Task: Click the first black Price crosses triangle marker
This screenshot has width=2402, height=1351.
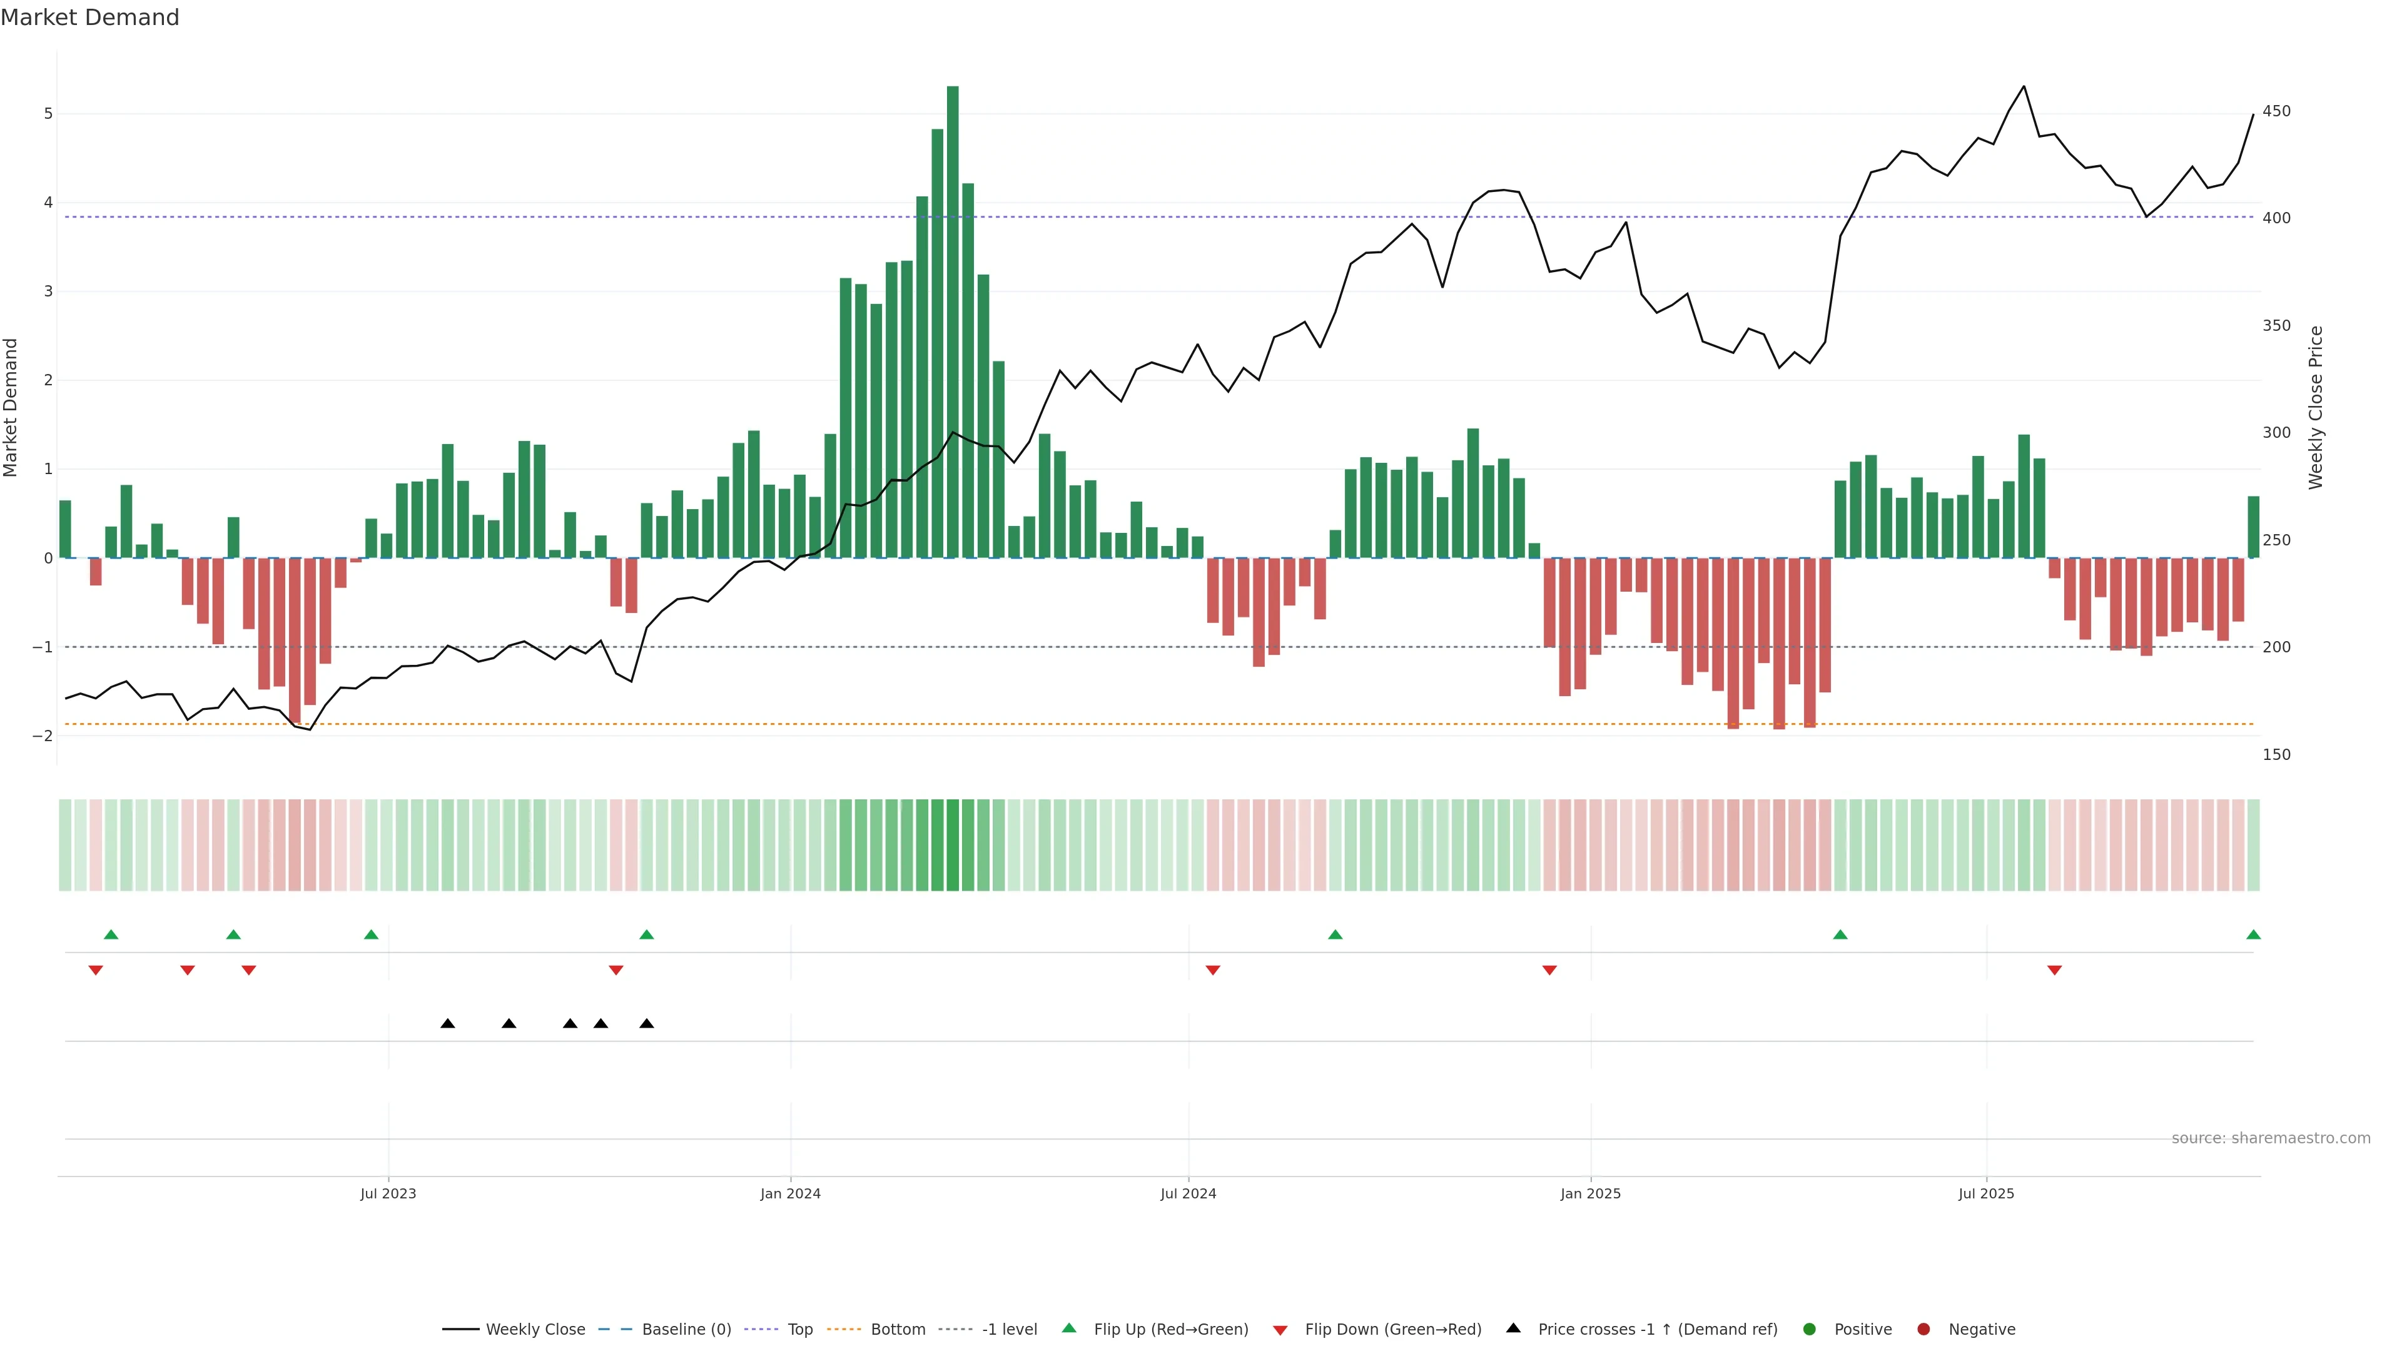Action: (x=448, y=1024)
